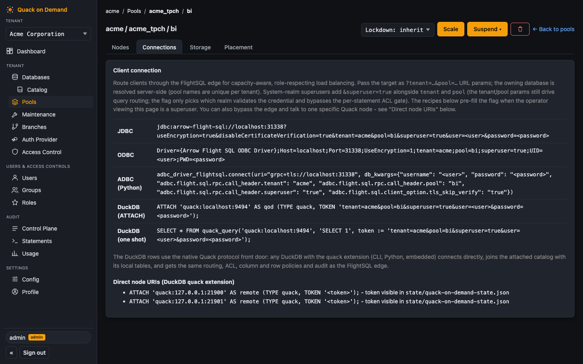Open the Acme Corporation tenant dropdown
The image size is (583, 364).
[x=48, y=34]
